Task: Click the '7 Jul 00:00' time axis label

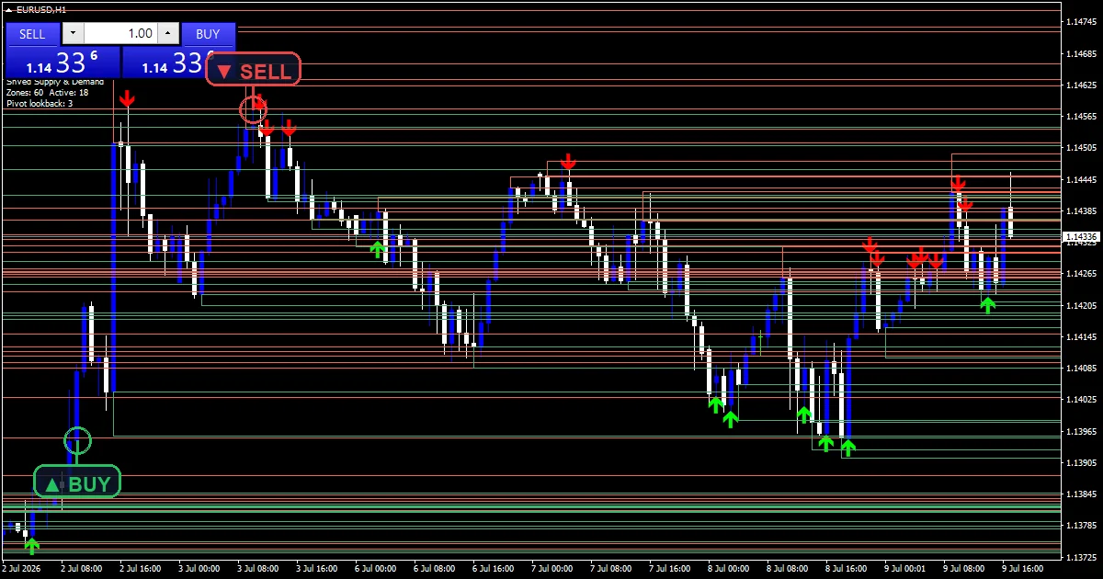Action: [x=553, y=570]
